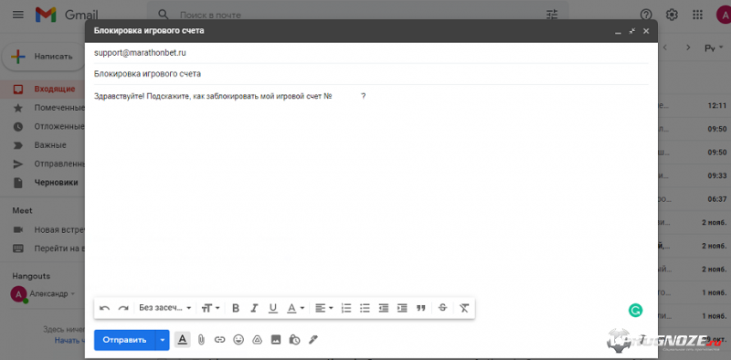The image size is (731, 360).
Task: Click the Отправить button
Action: (x=124, y=340)
